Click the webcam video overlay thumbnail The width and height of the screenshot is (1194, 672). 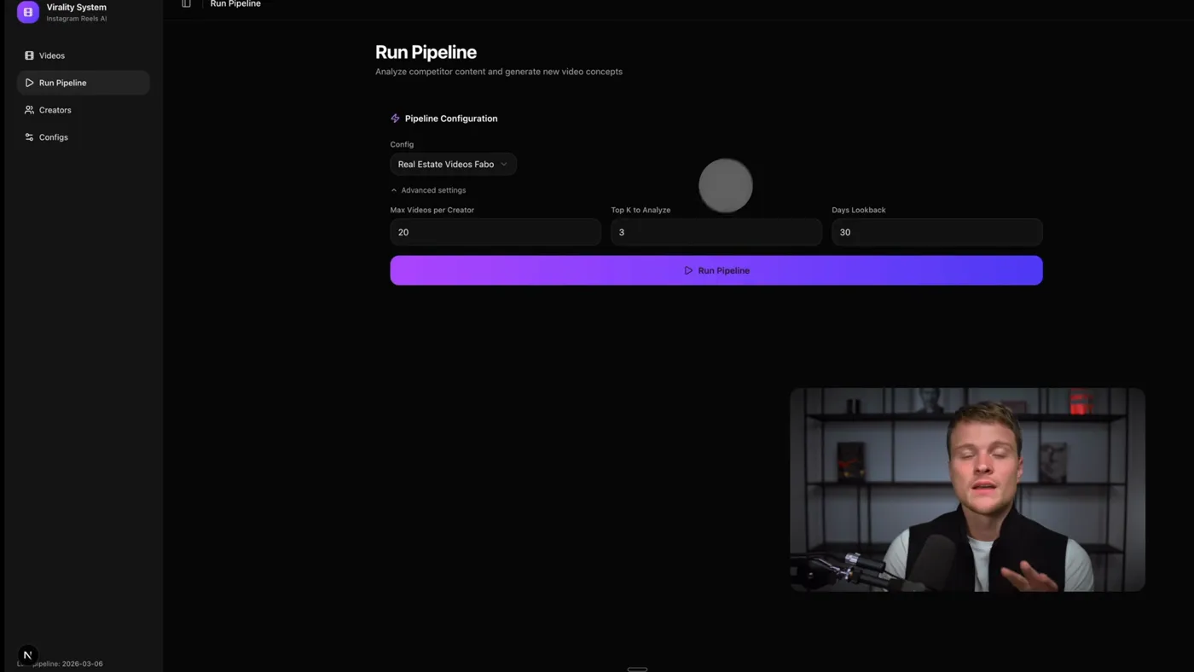967,490
